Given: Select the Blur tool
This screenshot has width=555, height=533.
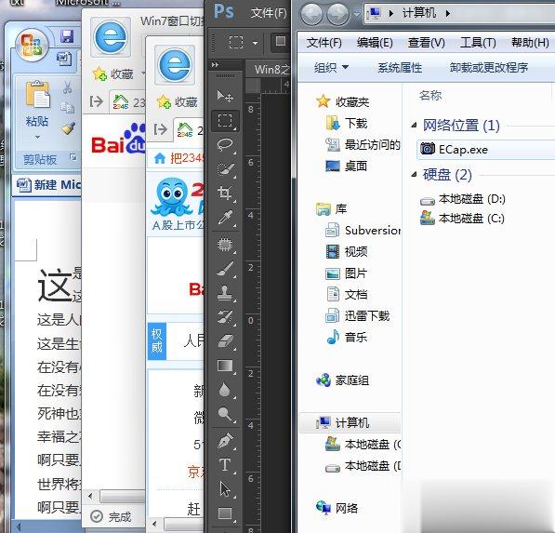Looking at the screenshot, I should click(x=225, y=390).
